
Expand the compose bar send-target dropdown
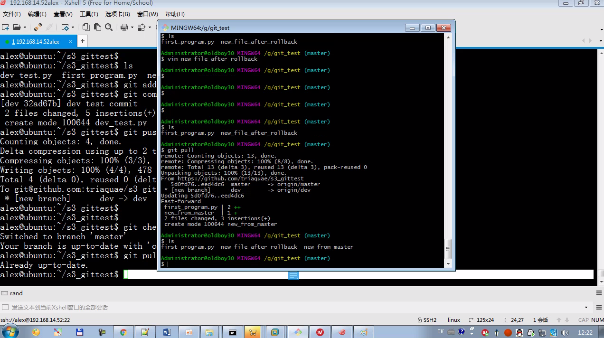(586, 308)
